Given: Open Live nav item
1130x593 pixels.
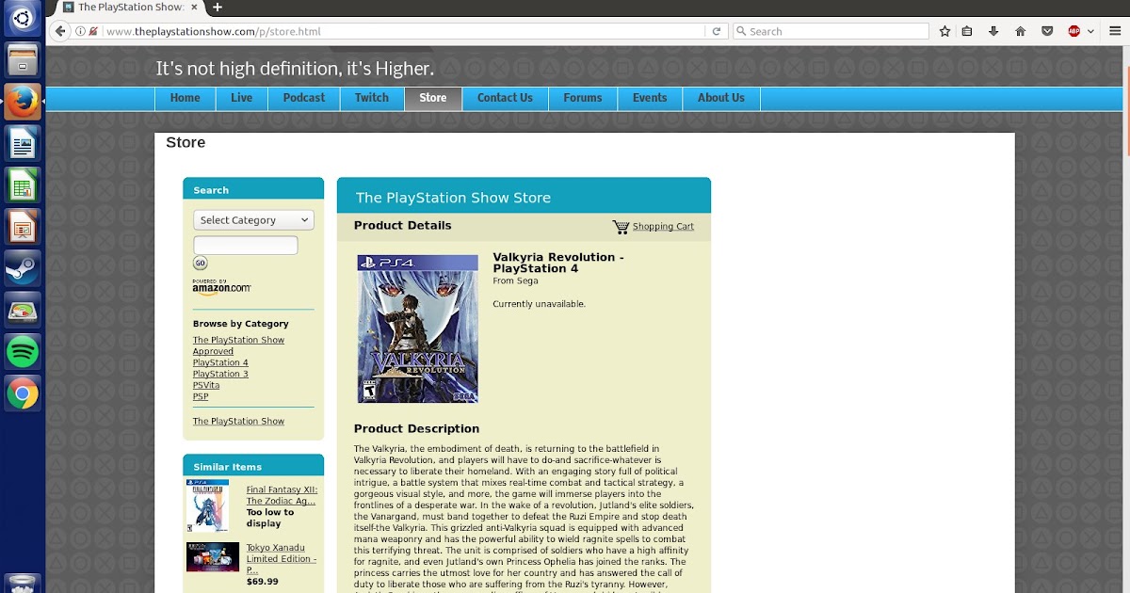Looking at the screenshot, I should [242, 98].
